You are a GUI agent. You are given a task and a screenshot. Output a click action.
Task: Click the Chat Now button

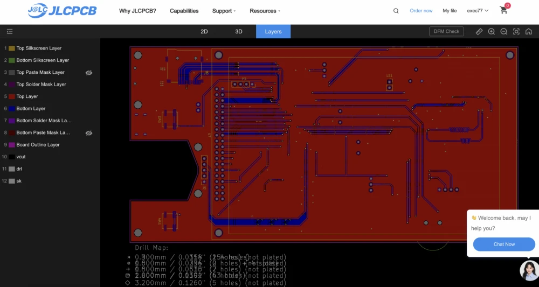(504, 244)
